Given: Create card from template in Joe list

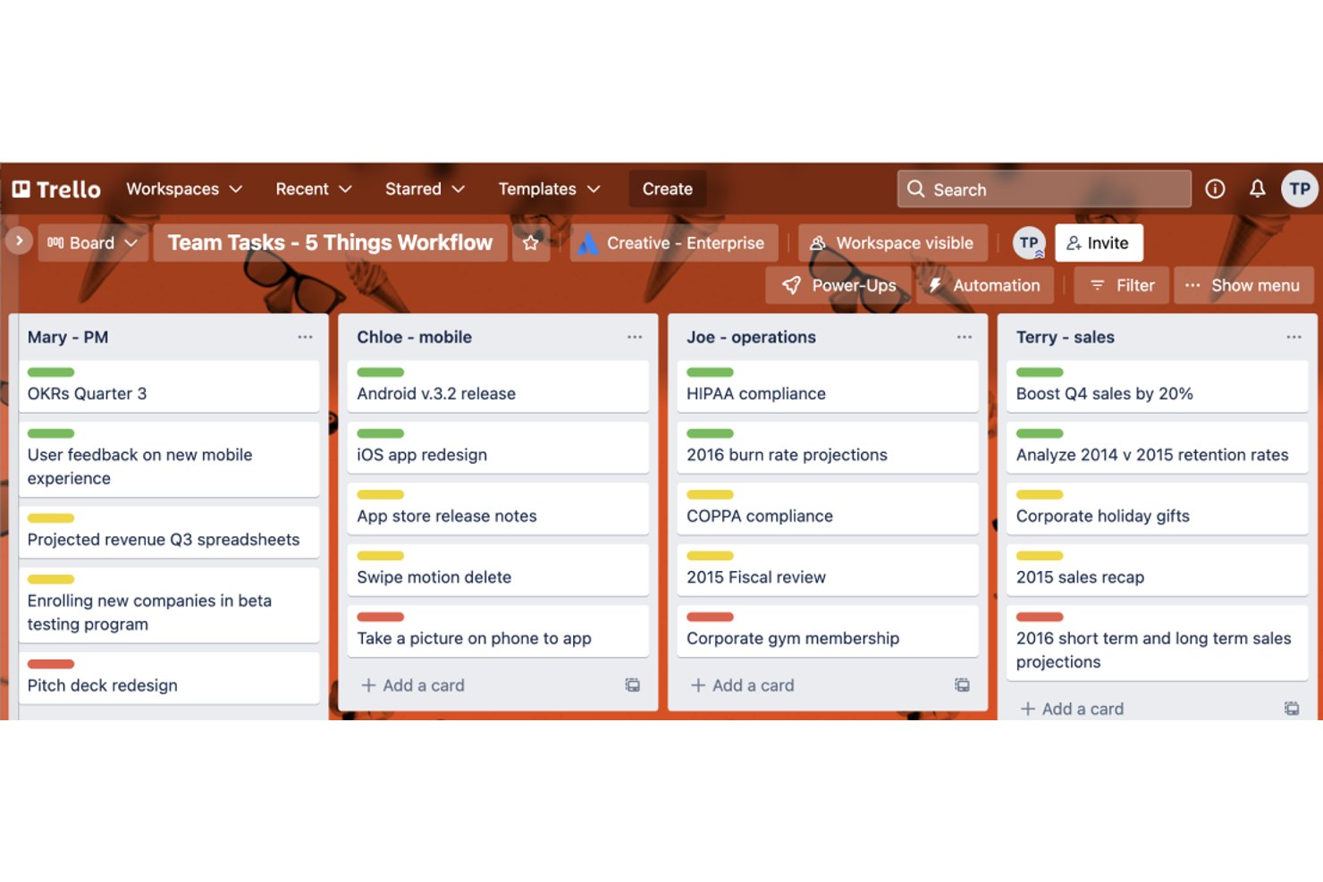Looking at the screenshot, I should tap(962, 685).
